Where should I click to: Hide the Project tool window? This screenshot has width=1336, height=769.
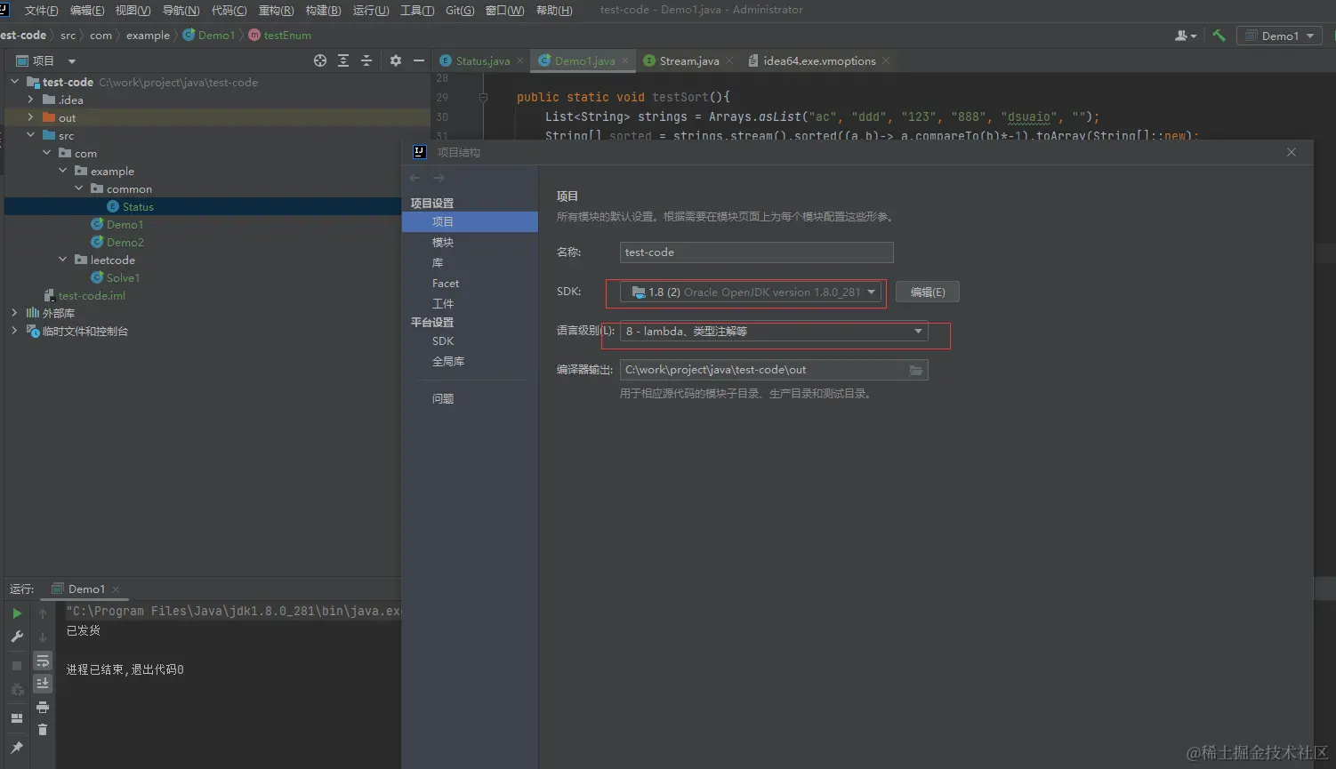coord(419,60)
